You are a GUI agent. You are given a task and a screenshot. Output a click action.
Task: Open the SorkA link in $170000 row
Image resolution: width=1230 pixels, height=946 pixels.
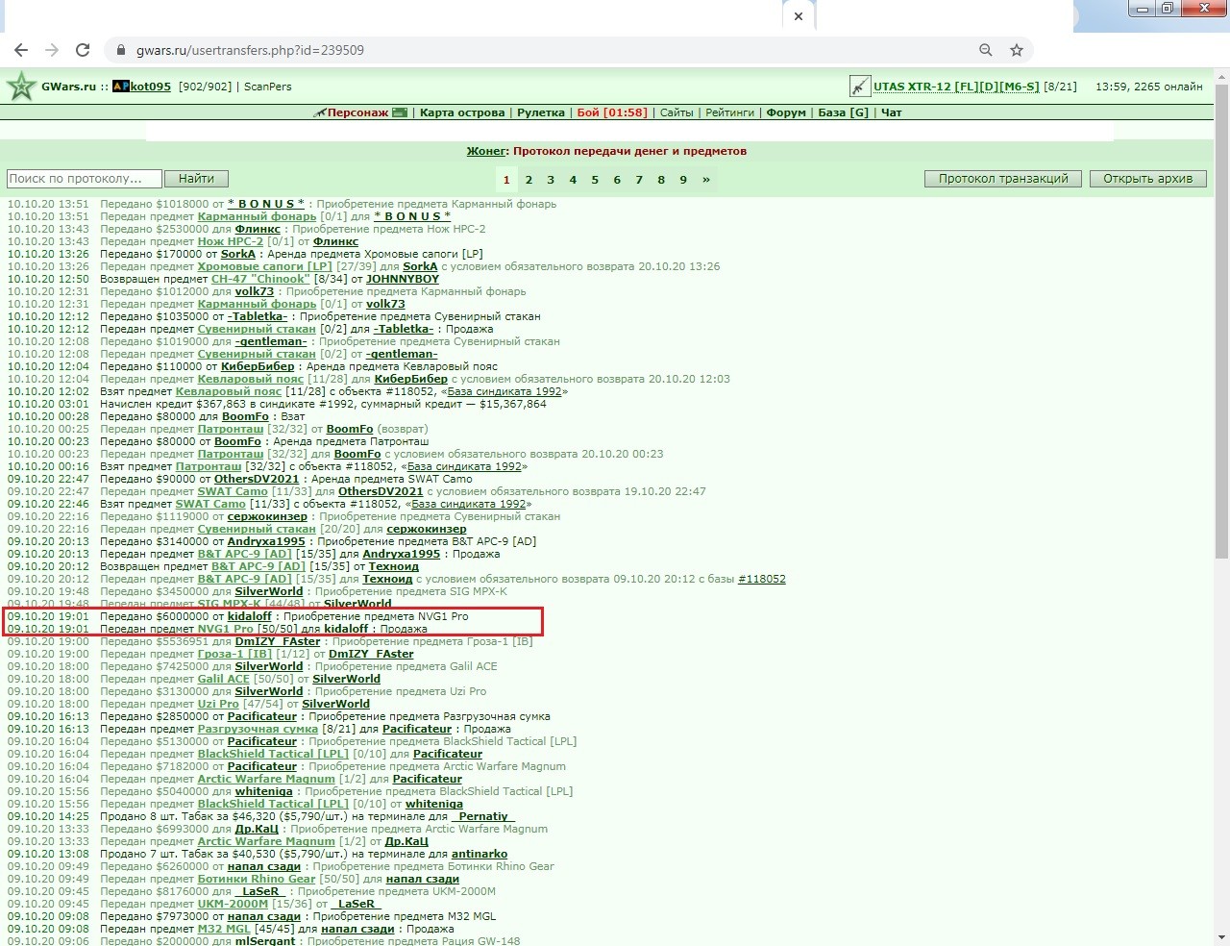tap(238, 254)
